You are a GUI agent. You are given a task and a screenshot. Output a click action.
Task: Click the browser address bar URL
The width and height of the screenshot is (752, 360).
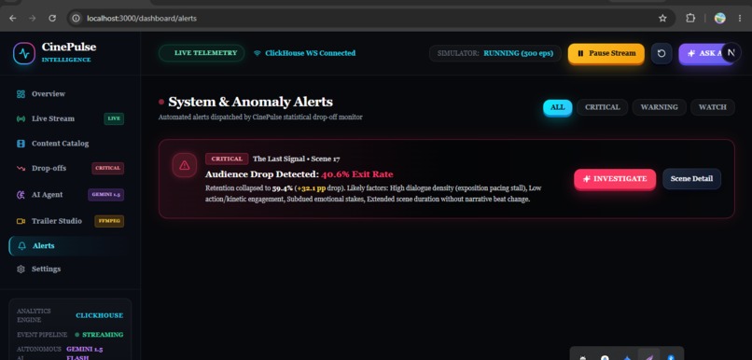(x=142, y=19)
